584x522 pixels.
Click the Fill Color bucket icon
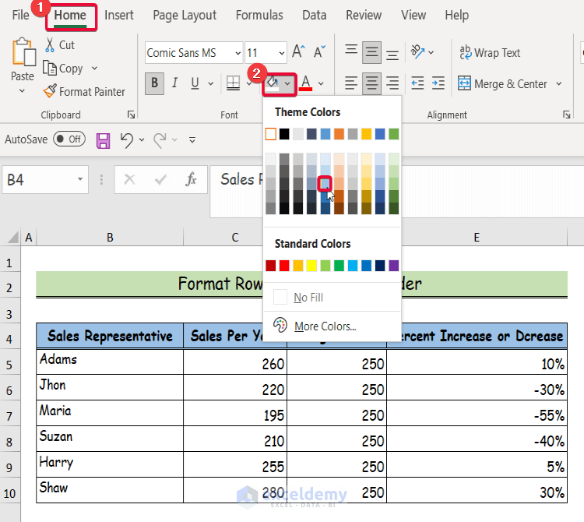(x=273, y=84)
